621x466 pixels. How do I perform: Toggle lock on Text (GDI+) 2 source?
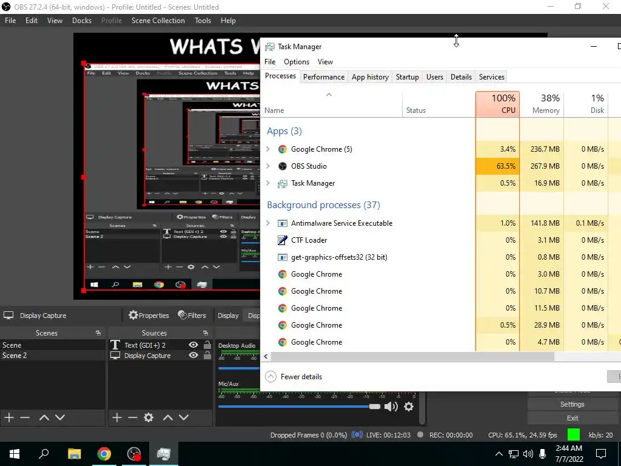(x=207, y=345)
